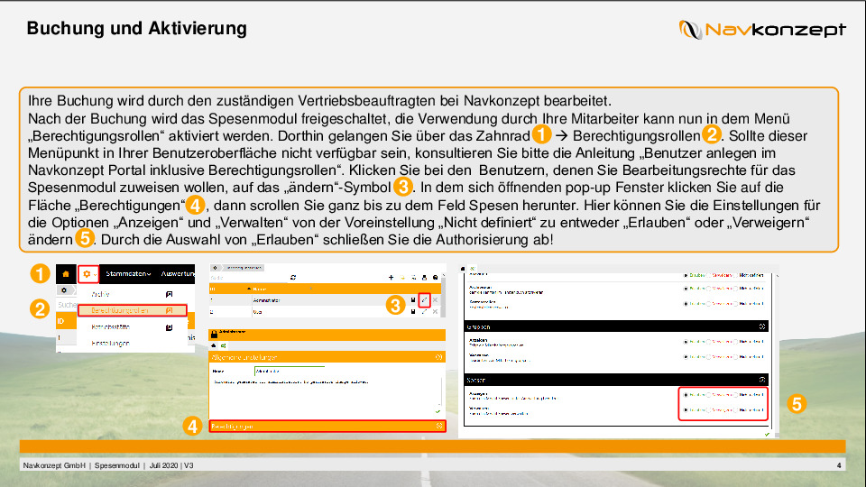Click the open-in-new-tab icon beside Betriebsstätte
The image size is (866, 487).
coord(169,326)
